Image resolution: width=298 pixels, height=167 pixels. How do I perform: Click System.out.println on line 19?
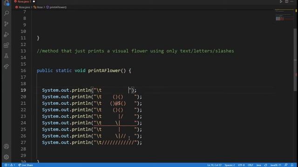pos(66,90)
